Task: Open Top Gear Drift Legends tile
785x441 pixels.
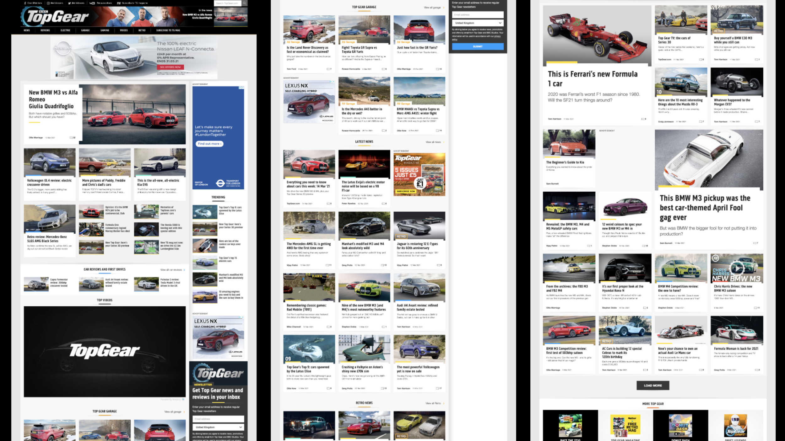Action: coord(736,425)
